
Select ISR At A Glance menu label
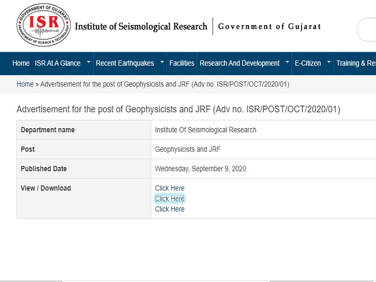point(58,63)
